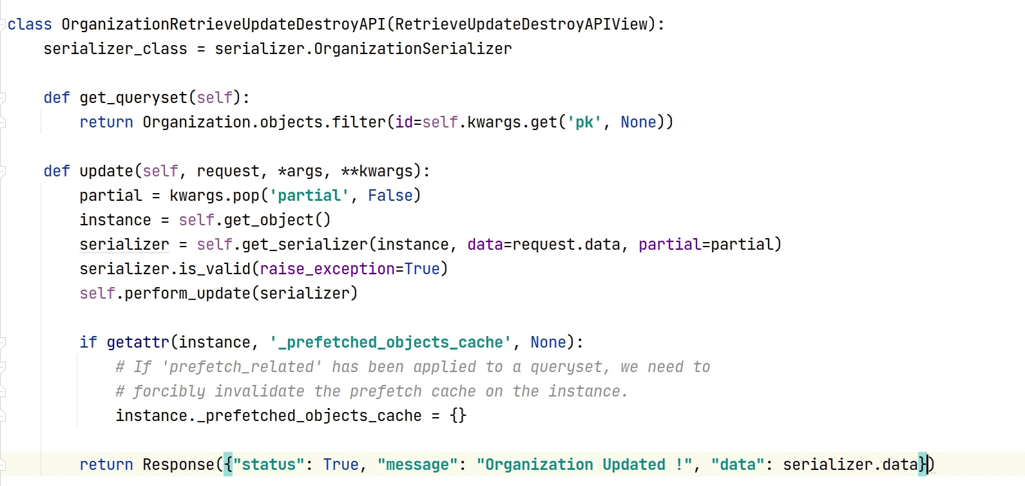The width and height of the screenshot is (1025, 486).
Task: Click the underlined serializer variable assignment
Action: [124, 245]
